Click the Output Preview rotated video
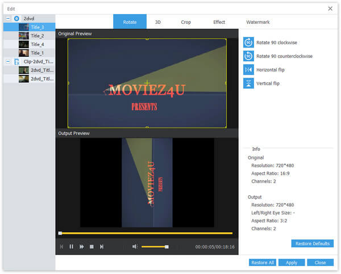 [x=147, y=183]
